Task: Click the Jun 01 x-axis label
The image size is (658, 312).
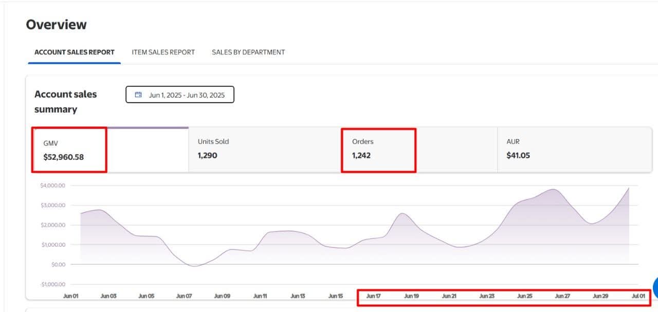Action: [x=71, y=296]
